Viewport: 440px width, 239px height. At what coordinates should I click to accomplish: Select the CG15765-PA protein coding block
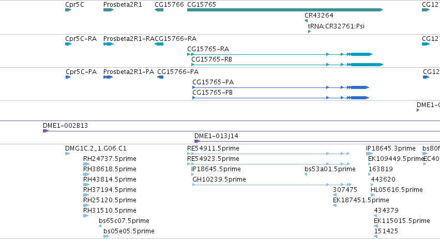coord(360,87)
